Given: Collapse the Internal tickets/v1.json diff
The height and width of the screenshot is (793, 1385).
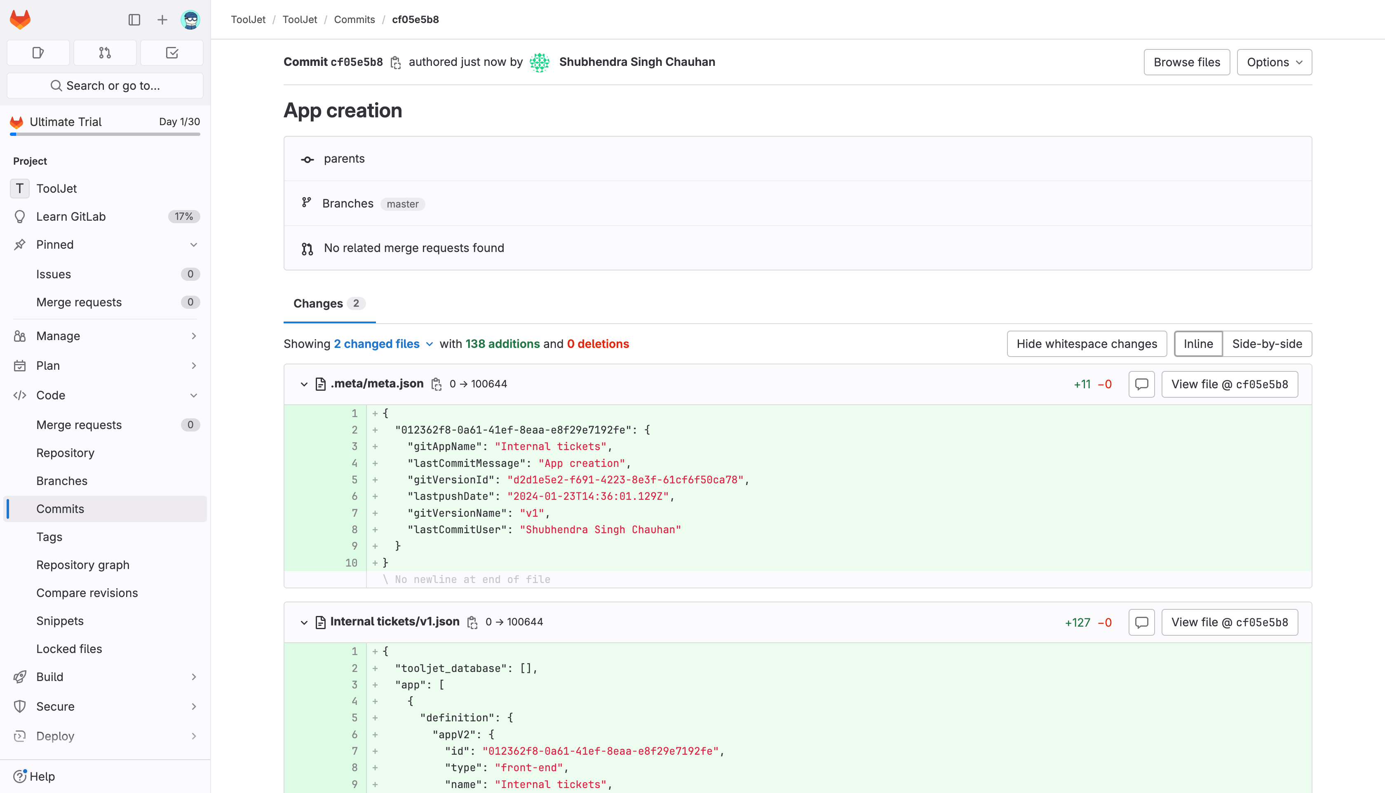Looking at the screenshot, I should pyautogui.click(x=303, y=622).
